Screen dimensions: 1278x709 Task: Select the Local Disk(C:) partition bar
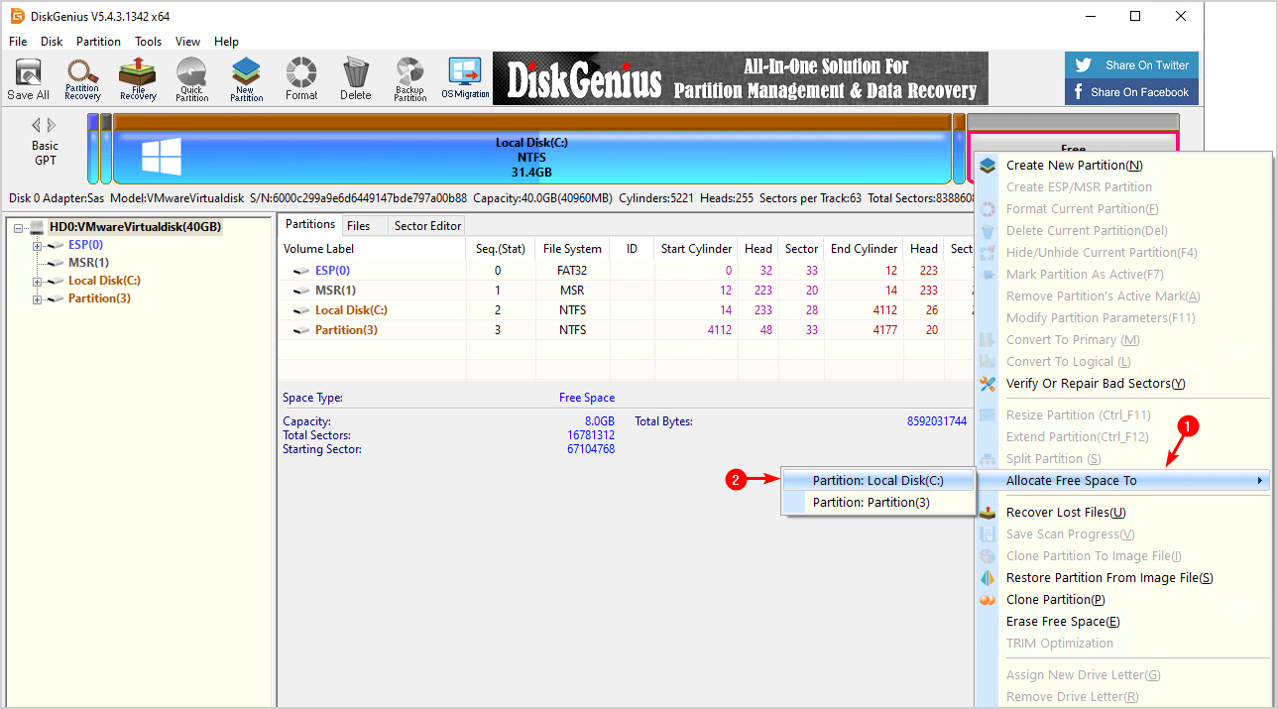pyautogui.click(x=533, y=150)
